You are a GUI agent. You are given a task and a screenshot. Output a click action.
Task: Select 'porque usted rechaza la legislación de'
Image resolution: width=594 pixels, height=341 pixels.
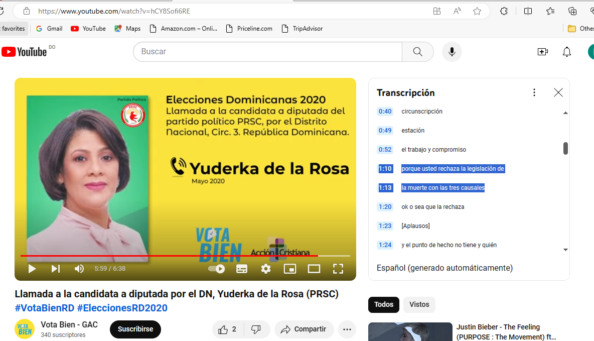click(x=453, y=169)
